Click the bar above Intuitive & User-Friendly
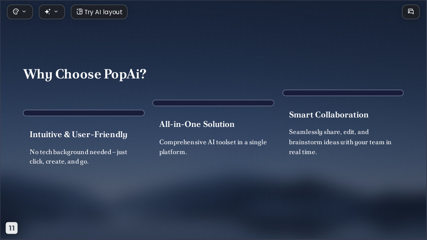The width and height of the screenshot is (427, 240). tap(84, 113)
